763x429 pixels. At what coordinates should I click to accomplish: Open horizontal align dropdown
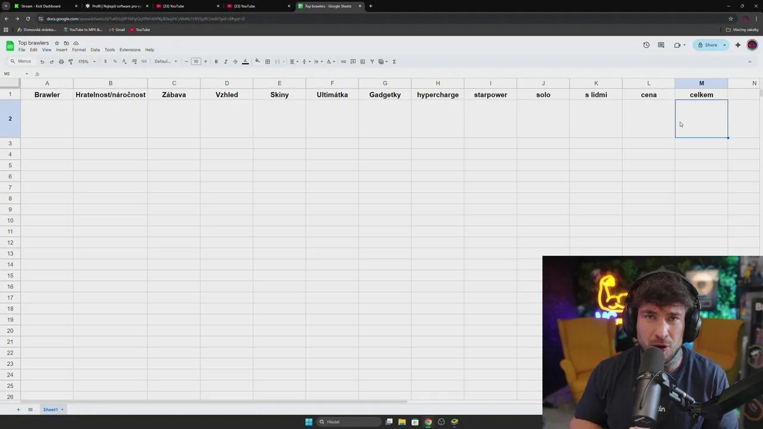[293, 61]
